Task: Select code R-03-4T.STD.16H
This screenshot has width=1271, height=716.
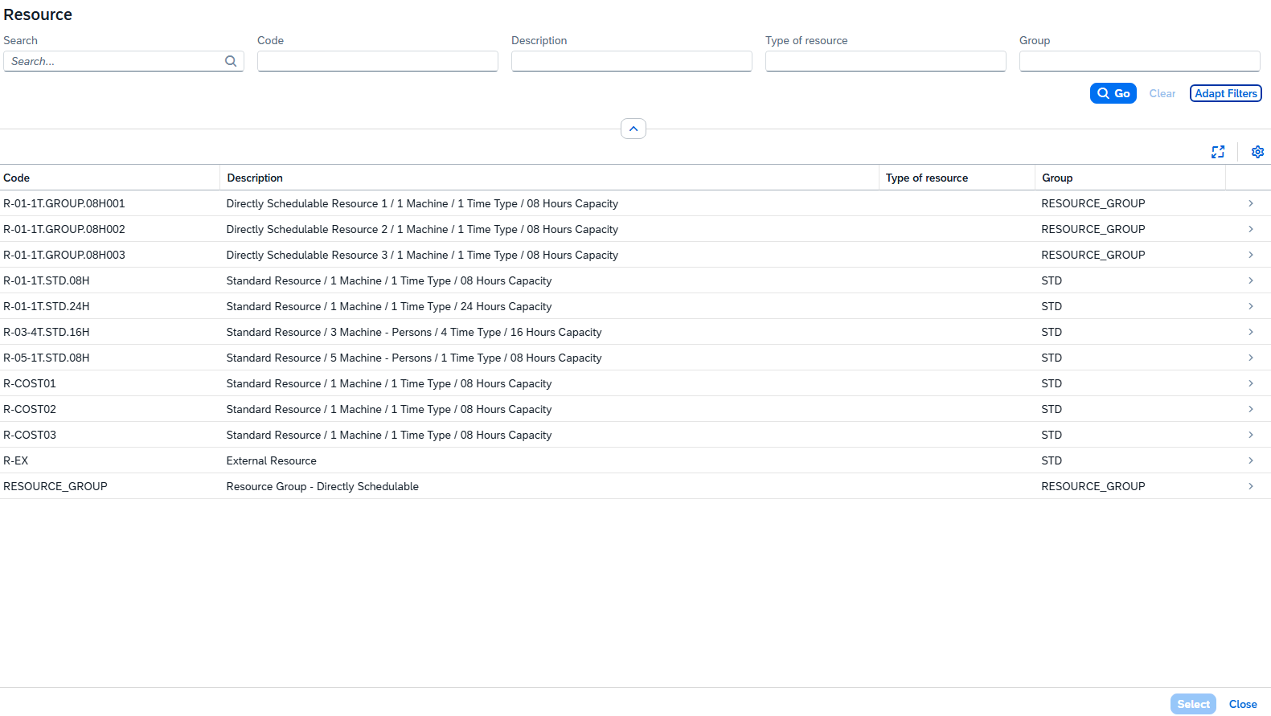Action: (47, 332)
